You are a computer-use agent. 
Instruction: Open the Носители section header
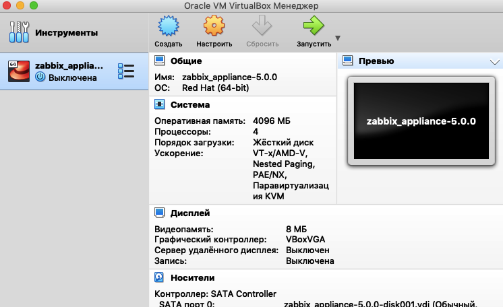[x=192, y=278]
